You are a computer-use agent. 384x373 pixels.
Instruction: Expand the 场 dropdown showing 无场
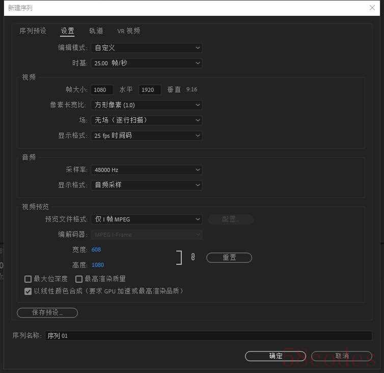click(x=147, y=120)
